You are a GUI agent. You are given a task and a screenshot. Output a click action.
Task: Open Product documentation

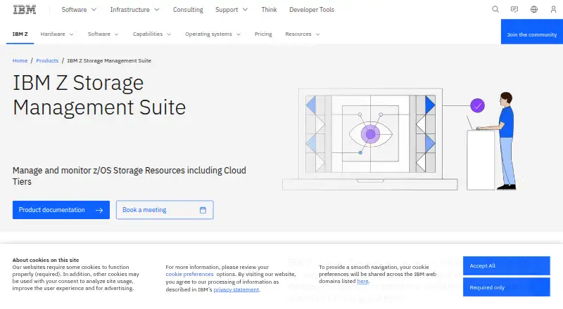tap(61, 210)
